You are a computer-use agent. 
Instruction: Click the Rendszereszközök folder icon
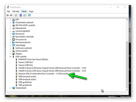point(14,42)
